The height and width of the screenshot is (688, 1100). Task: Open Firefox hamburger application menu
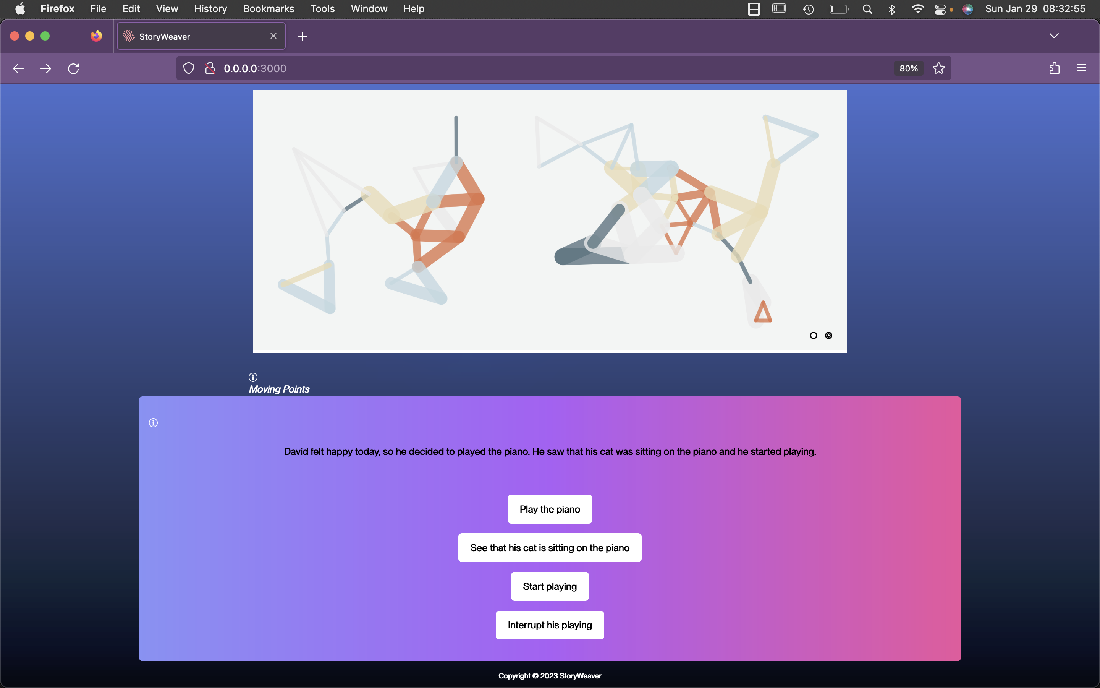tap(1081, 69)
